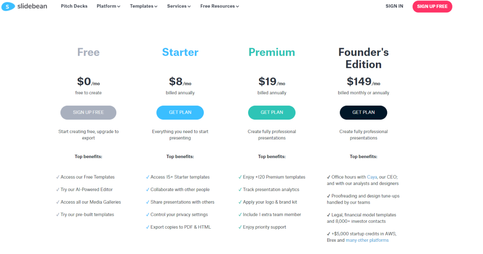Click SIGN IN
This screenshot has height=254, width=483.
(x=394, y=6)
